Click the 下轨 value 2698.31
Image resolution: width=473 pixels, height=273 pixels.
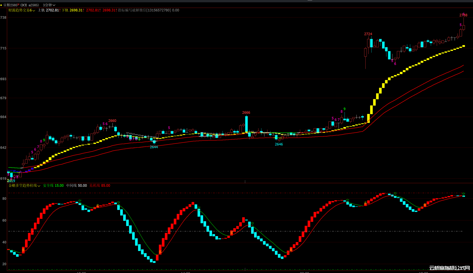(x=76, y=10)
